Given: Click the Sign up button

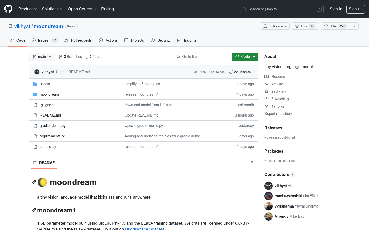Looking at the screenshot, I should pos(356,9).
